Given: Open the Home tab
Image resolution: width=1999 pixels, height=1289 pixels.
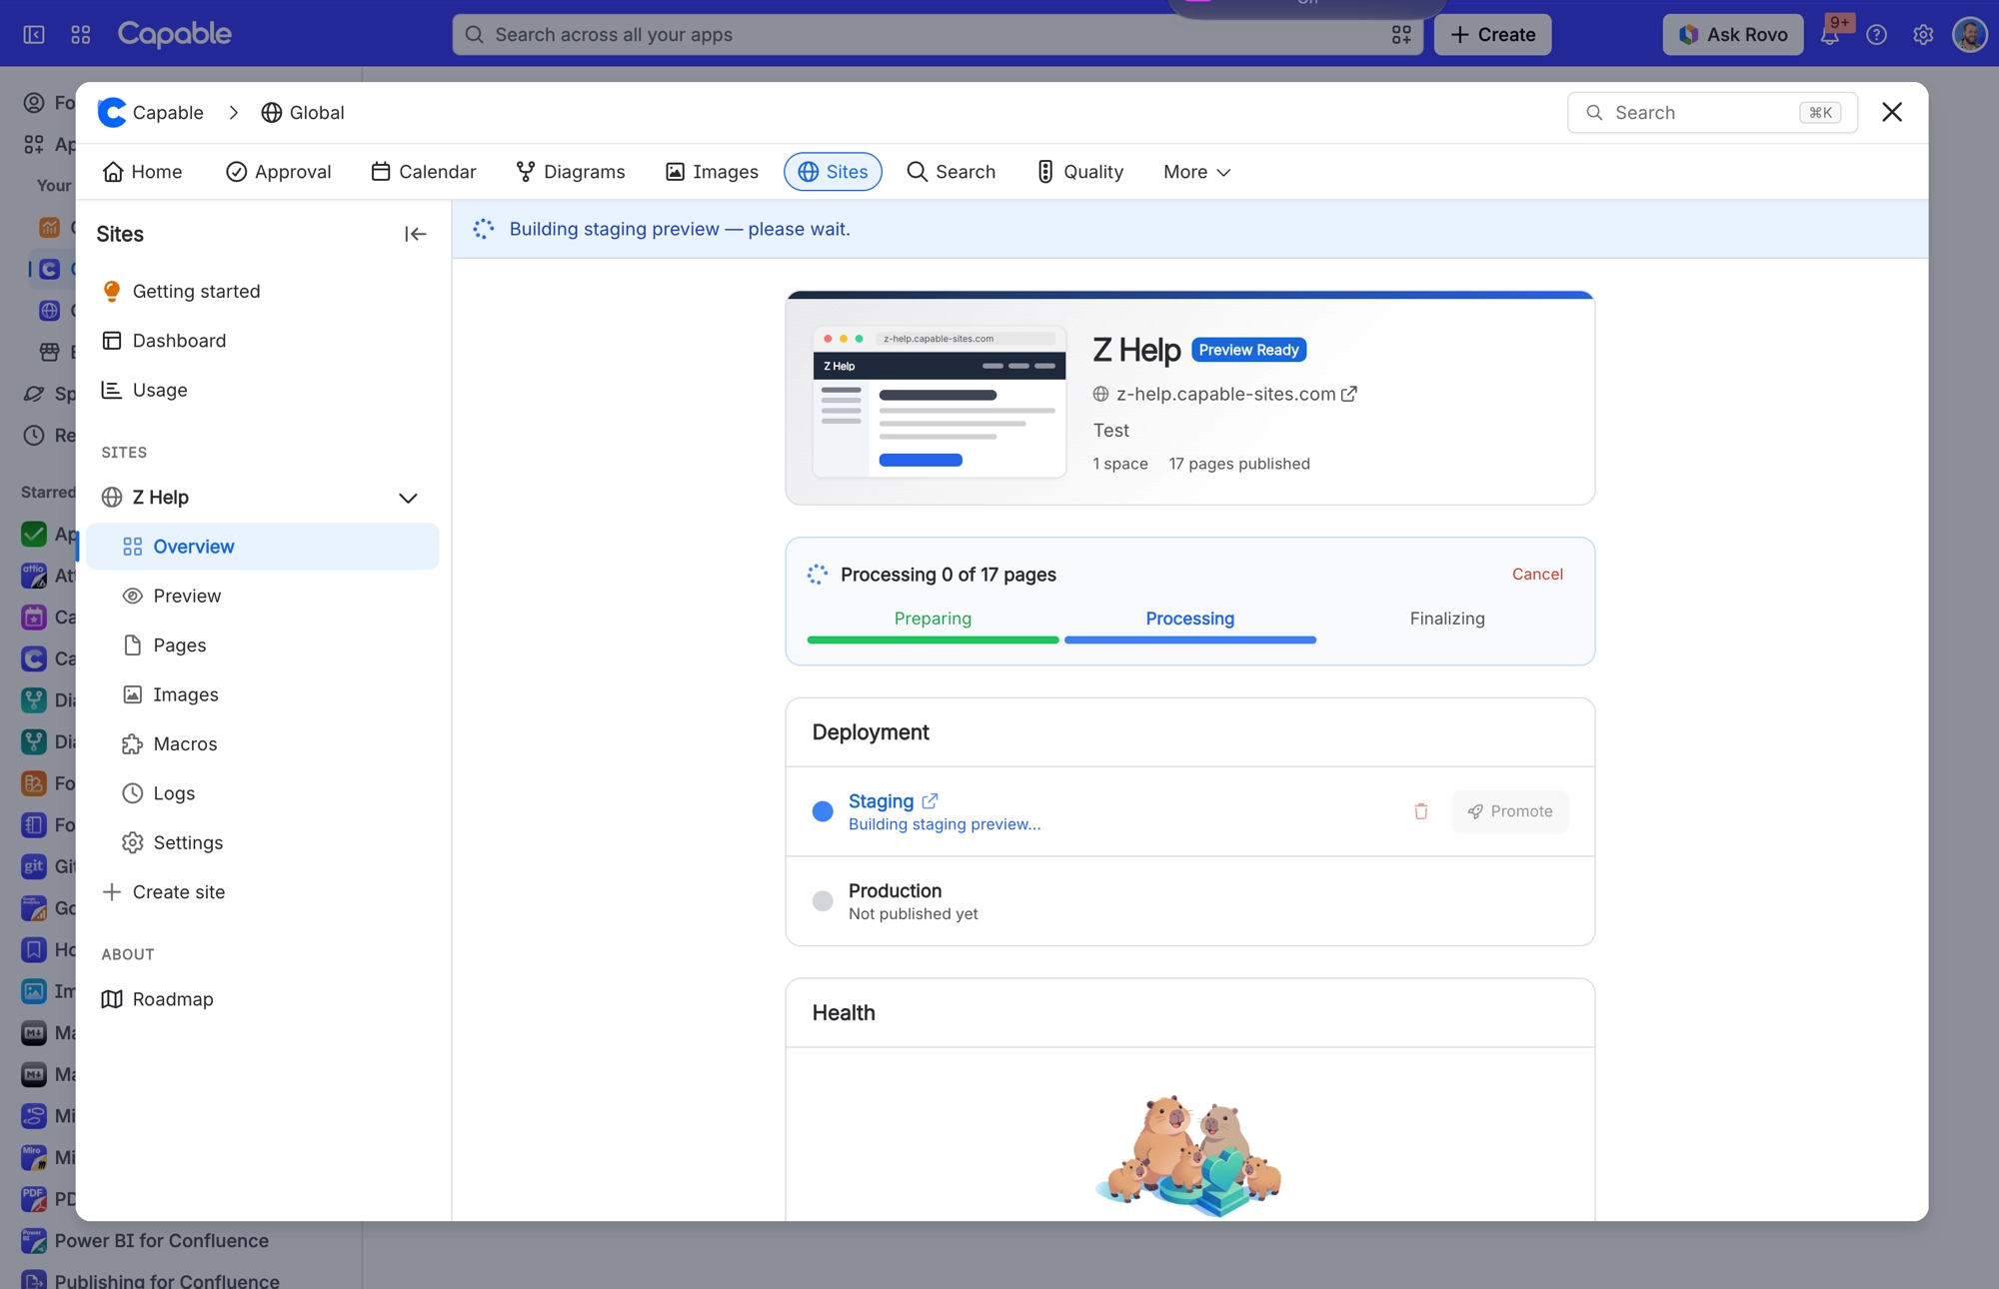Looking at the screenshot, I should point(142,172).
